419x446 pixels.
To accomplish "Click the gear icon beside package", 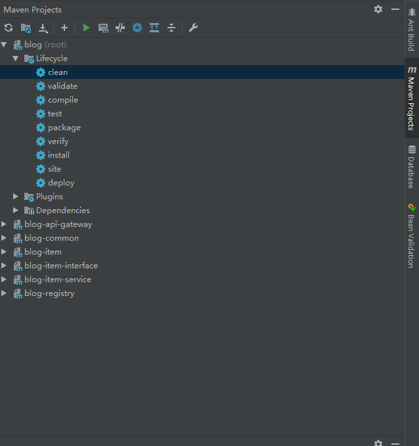I will (x=41, y=128).
